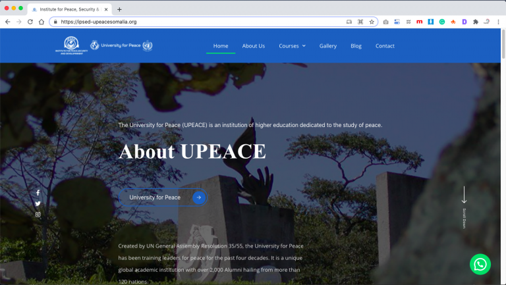This screenshot has width=506, height=285.
Task: Expand the Courses dropdown menu
Action: 292,46
